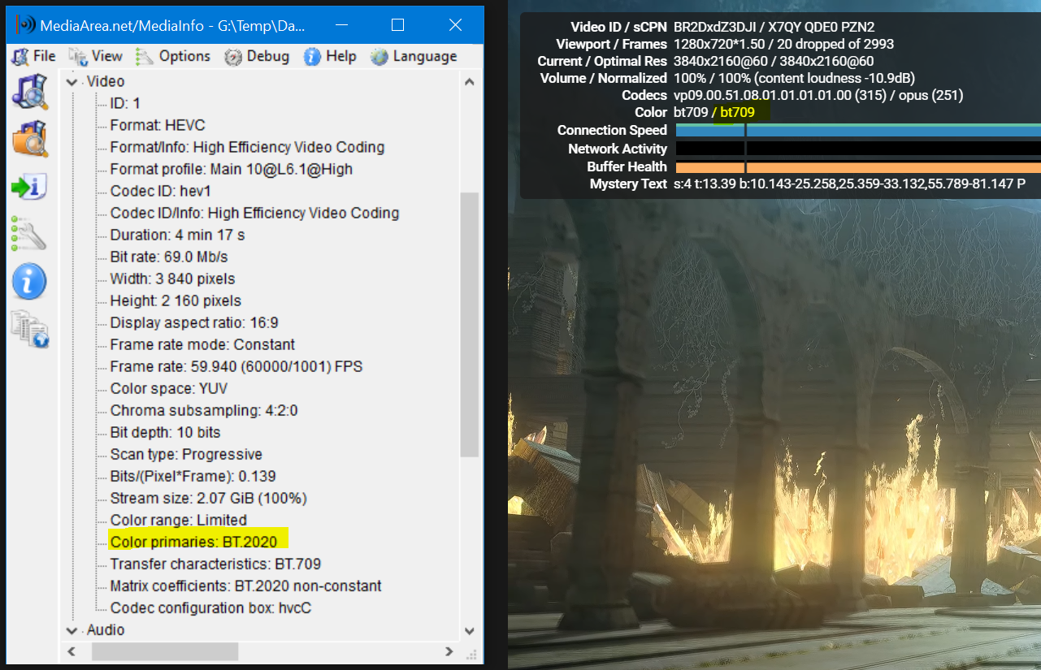
Task: Open the Debug menu
Action: (257, 56)
